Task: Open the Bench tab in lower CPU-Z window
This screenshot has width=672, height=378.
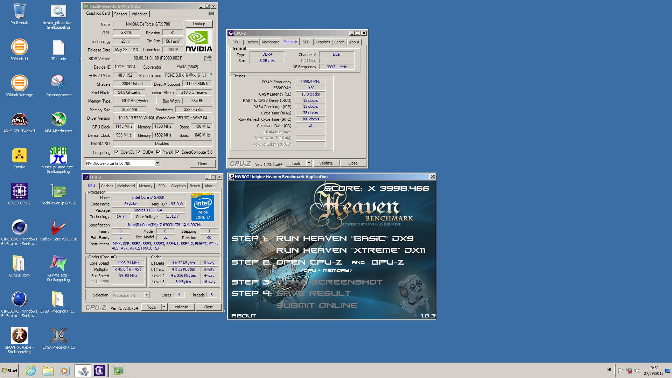Action: point(195,186)
